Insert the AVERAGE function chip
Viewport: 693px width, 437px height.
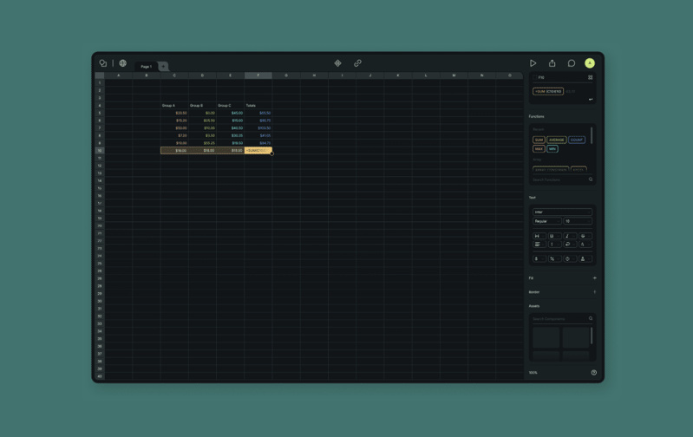(x=557, y=140)
